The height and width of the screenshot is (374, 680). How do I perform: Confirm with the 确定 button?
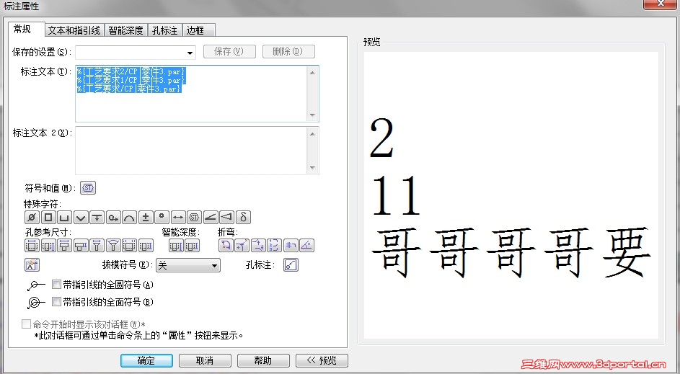point(146,360)
